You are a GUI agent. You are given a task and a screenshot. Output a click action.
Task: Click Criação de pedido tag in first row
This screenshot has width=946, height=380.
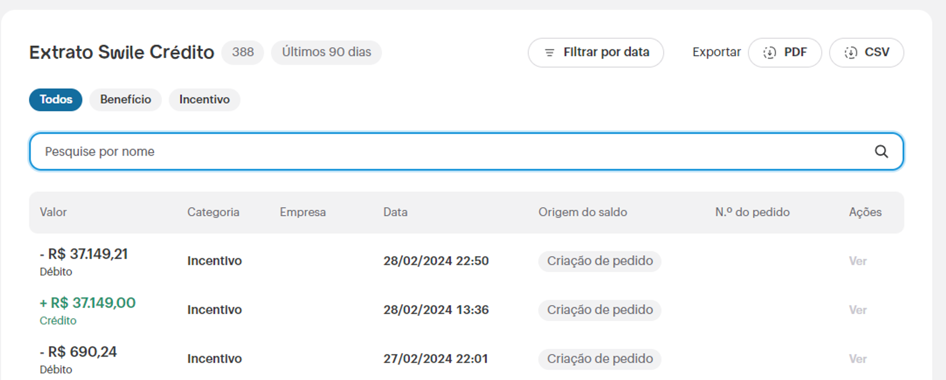coord(600,261)
